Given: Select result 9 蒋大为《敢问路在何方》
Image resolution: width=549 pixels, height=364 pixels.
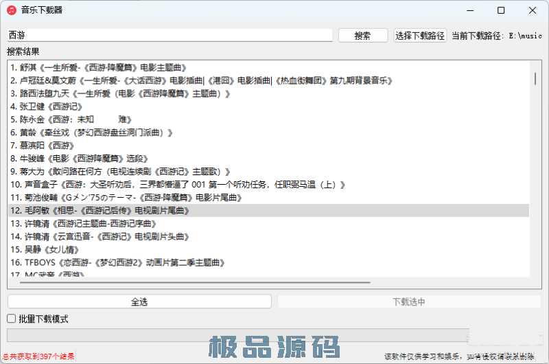Looking at the screenshot, I should [x=116, y=172].
